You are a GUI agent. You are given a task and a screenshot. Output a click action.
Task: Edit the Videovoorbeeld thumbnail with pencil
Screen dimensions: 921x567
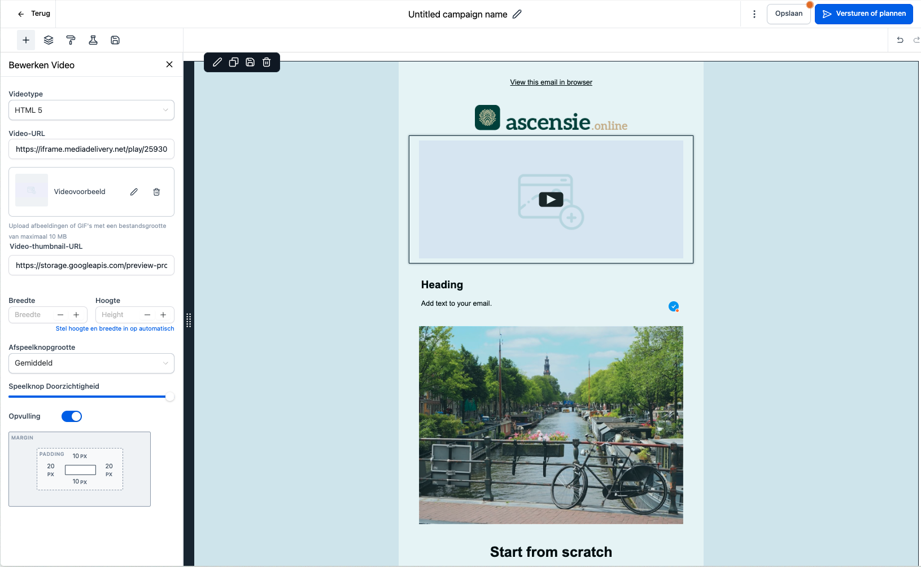pyautogui.click(x=134, y=192)
